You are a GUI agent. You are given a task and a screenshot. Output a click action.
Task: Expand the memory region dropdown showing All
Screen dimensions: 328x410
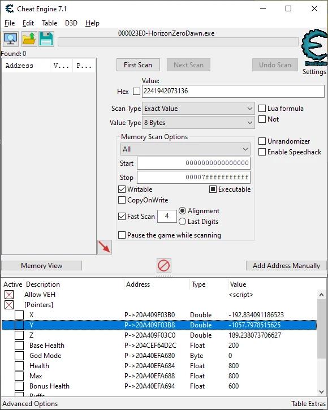click(185, 149)
